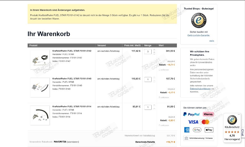Screen dimensions: 245x147
Task: Click the 'Berechnete Rabatte' label
Action: coord(145,142)
